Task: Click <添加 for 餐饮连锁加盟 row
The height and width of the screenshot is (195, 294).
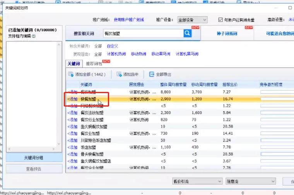Action: (x=72, y=113)
